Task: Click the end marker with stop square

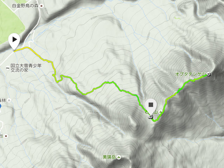Action: pyautogui.click(x=151, y=107)
